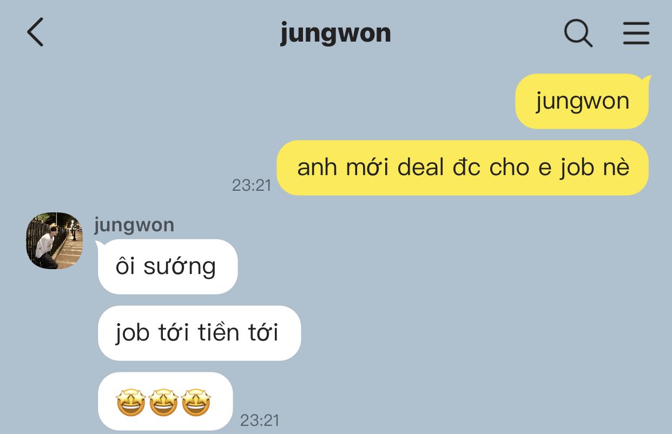Open chat search magnifier icon
Screen dimensions: 672x434
pyautogui.click(x=578, y=34)
